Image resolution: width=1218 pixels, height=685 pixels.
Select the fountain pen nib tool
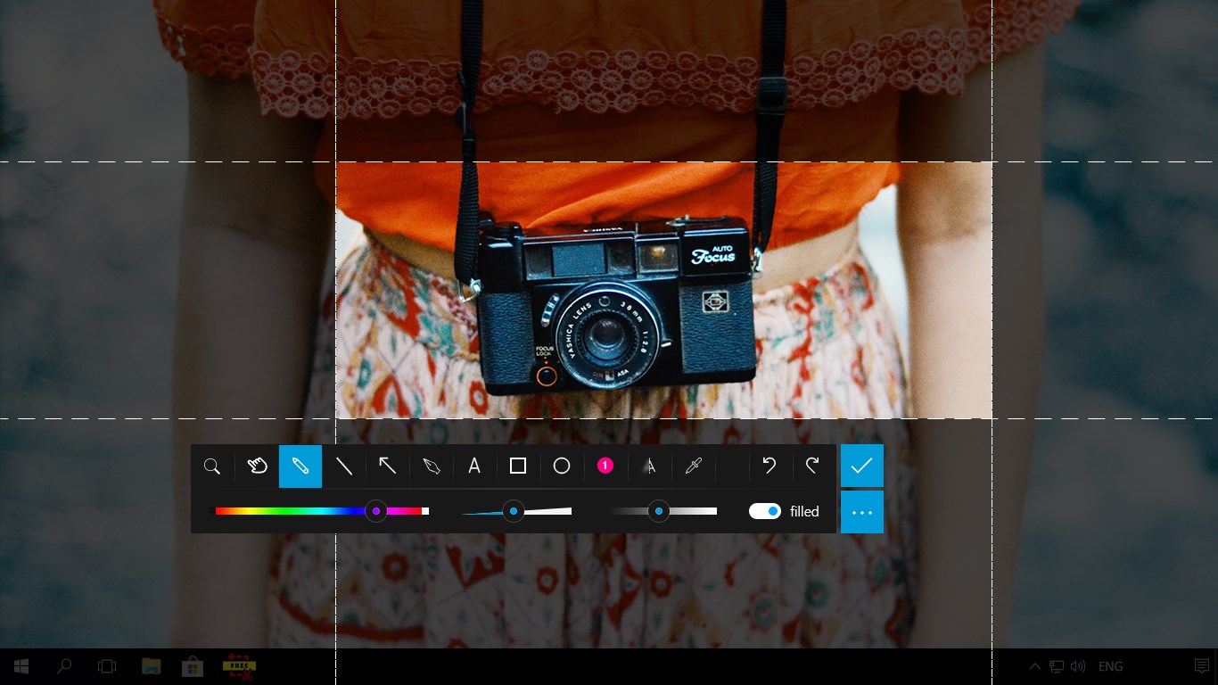pyautogui.click(x=431, y=466)
